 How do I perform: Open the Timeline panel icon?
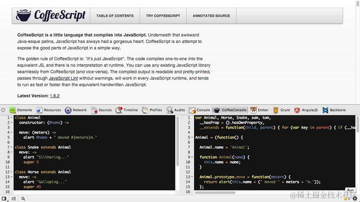click(x=119, y=110)
